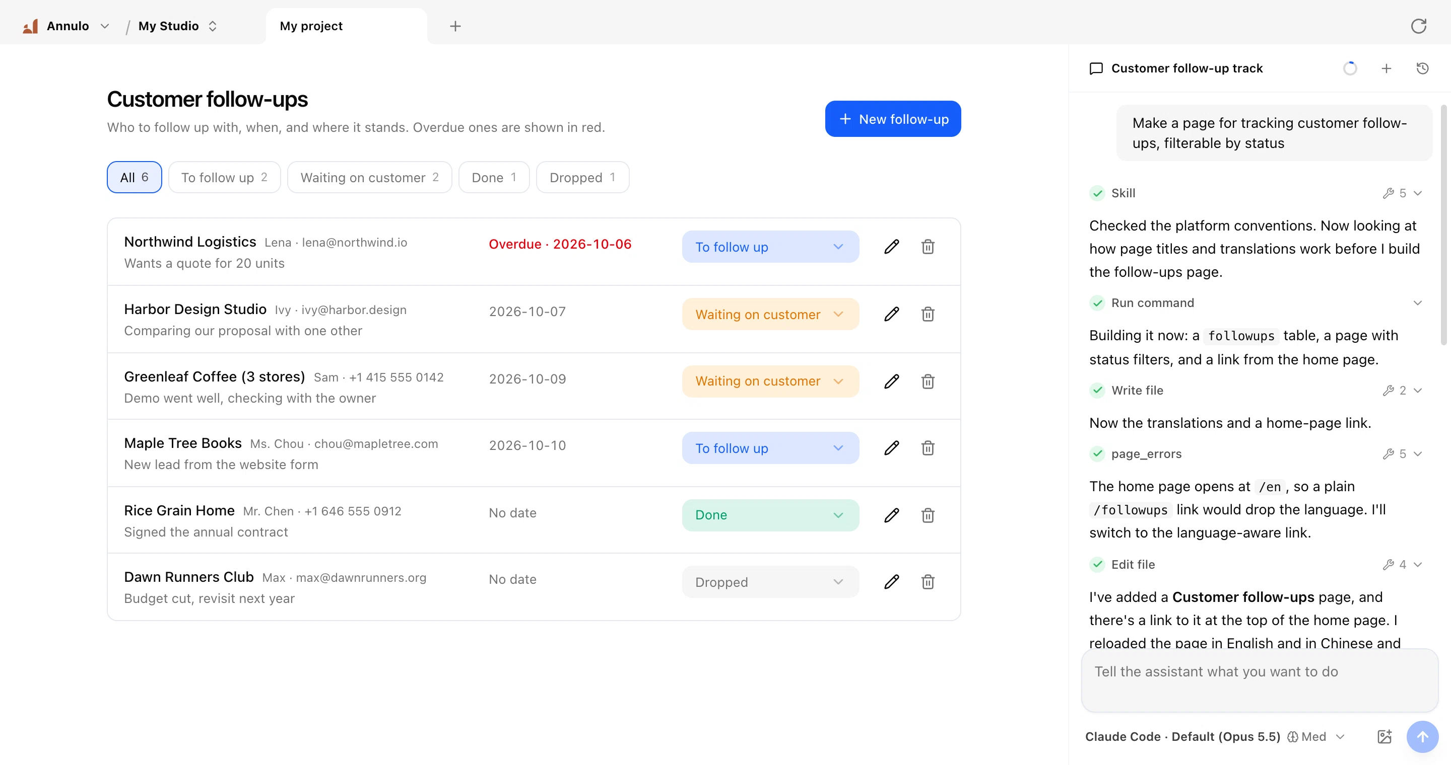Open the Northwind Logistics status dropdown
Screen dimensions: 1451x765
click(770, 247)
